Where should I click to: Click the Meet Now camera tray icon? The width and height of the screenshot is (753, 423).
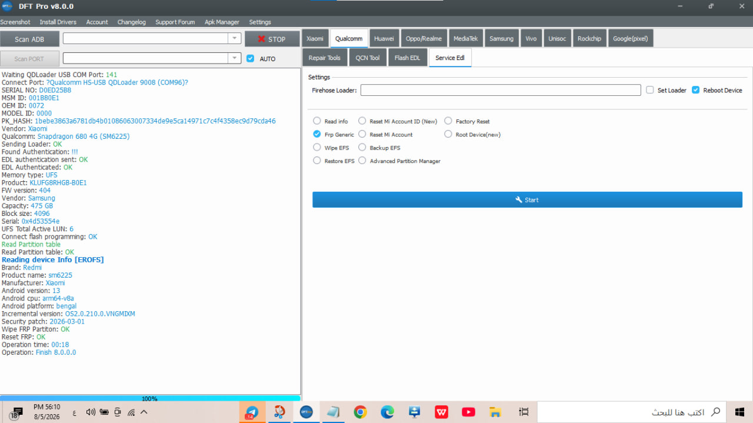118,412
